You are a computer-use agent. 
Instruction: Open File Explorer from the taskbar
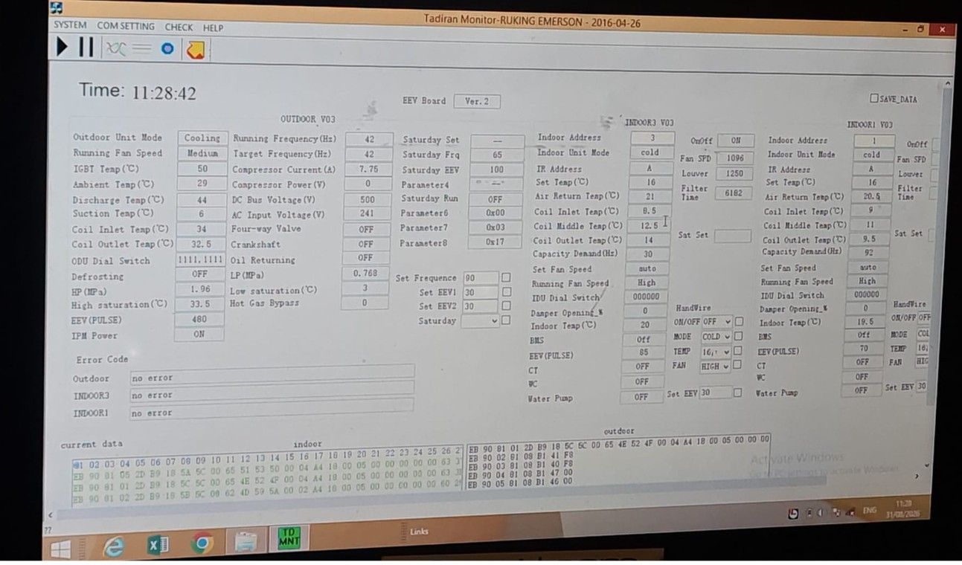246,542
